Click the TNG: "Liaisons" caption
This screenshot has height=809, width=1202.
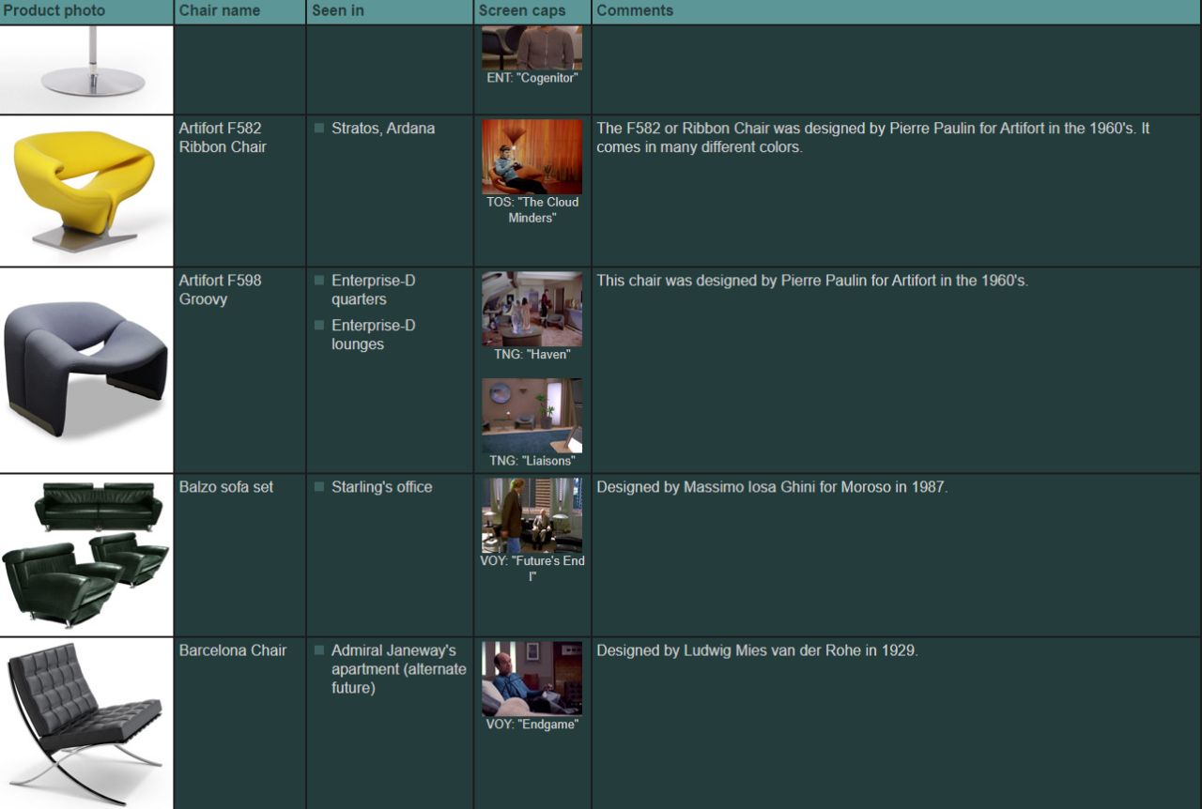pyautogui.click(x=532, y=461)
